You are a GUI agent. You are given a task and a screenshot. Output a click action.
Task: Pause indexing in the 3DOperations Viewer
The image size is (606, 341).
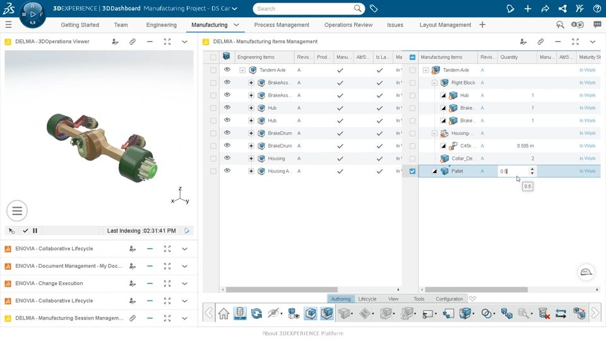(x=35, y=231)
